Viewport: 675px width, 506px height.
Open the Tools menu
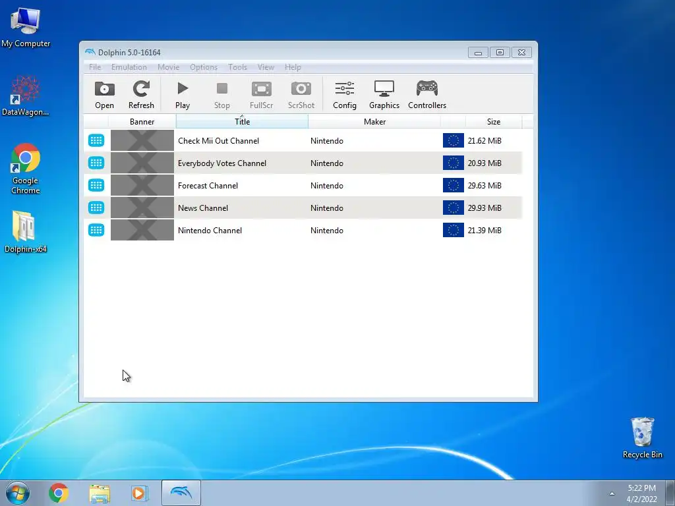[x=237, y=67]
